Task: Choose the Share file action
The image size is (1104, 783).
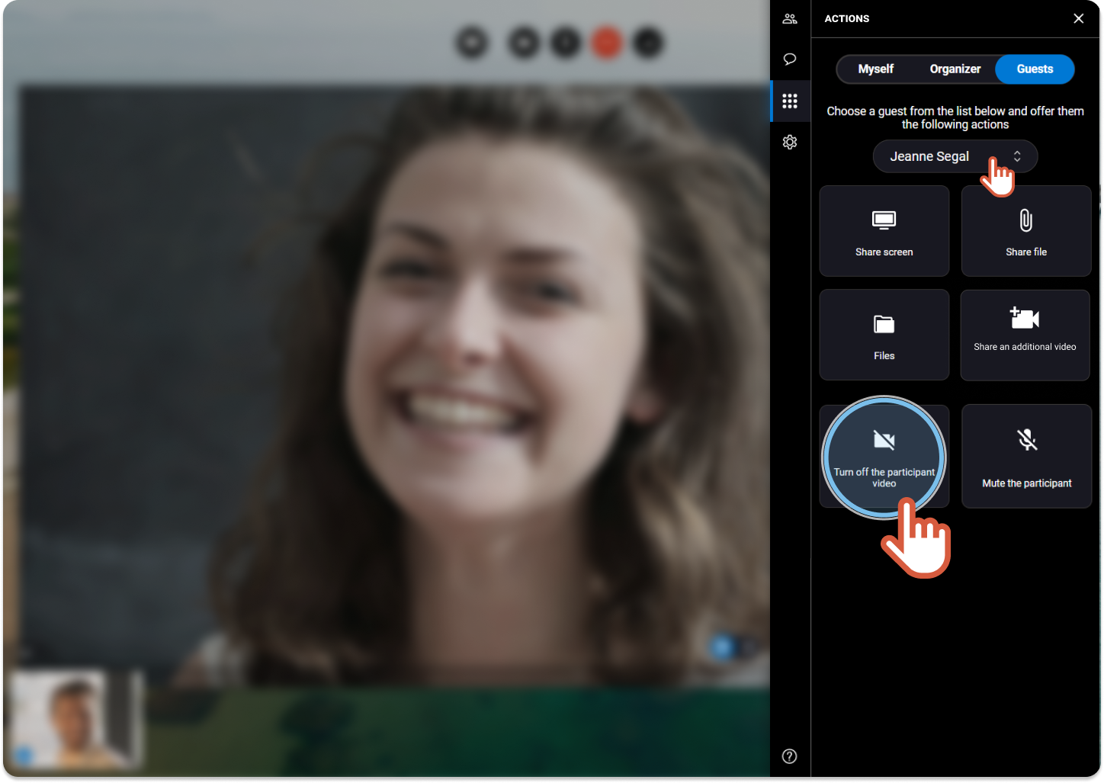Action: tap(1026, 231)
